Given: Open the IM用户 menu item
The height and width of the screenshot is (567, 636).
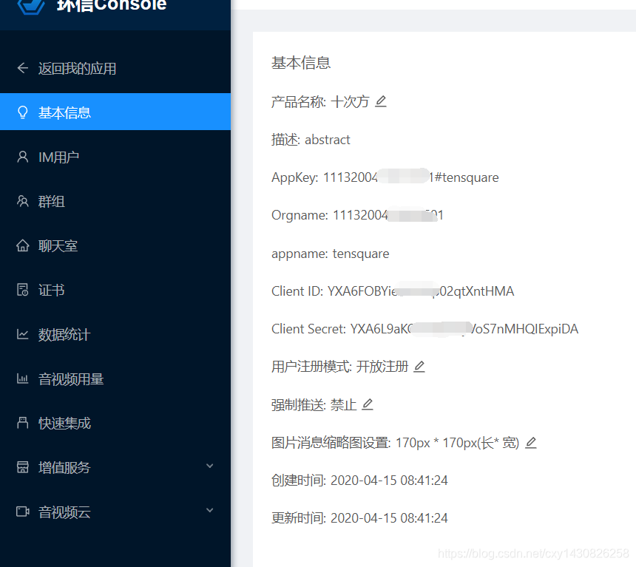Looking at the screenshot, I should (x=115, y=157).
